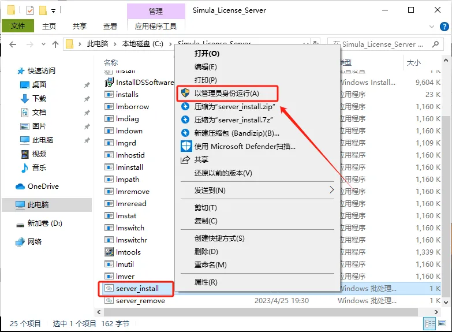Go back with the back arrow
452x332 pixels.
point(13,44)
